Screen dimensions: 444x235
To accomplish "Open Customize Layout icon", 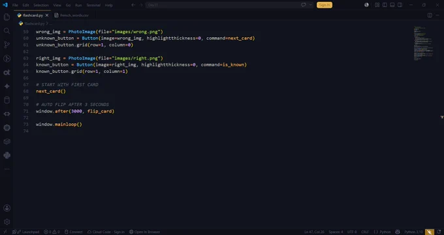I will [377, 5].
